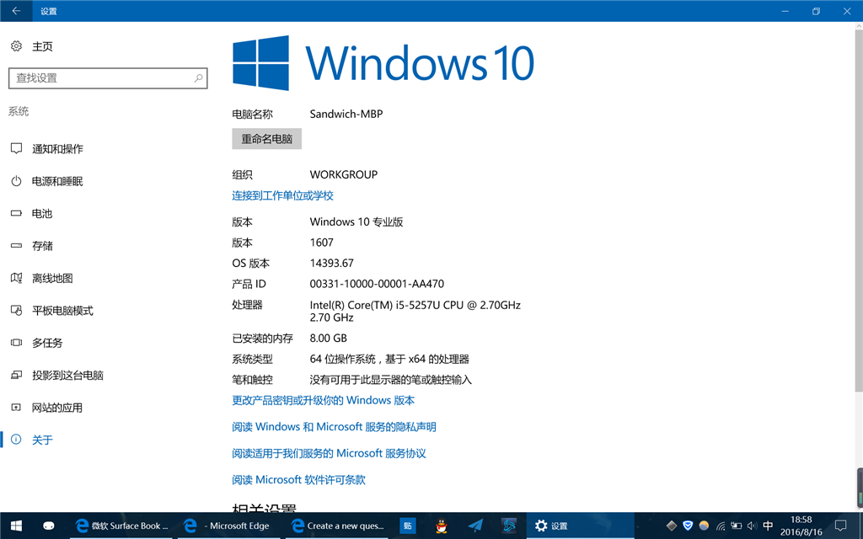Open Windows 和 Microsoft 服务的隐私声明 link

pos(334,427)
